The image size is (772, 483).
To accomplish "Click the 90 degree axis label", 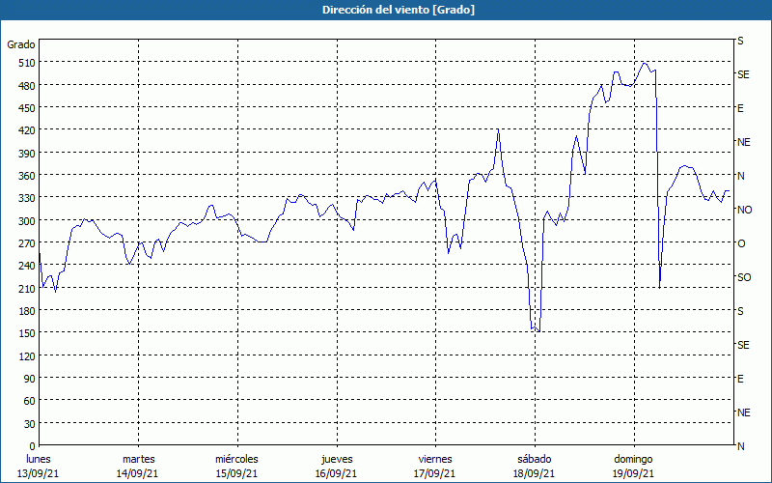I will [30, 379].
